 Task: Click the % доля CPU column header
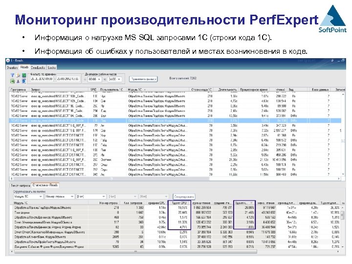pos(179,203)
